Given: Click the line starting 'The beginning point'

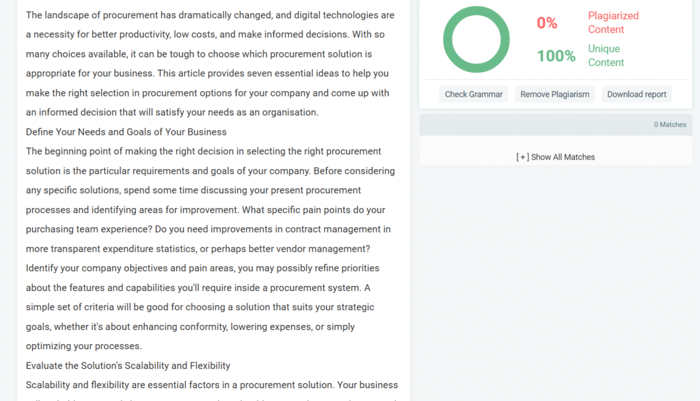Looking at the screenshot, I should click(204, 151).
